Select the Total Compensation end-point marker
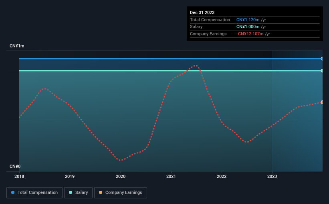329x204 pixels. pos(322,59)
